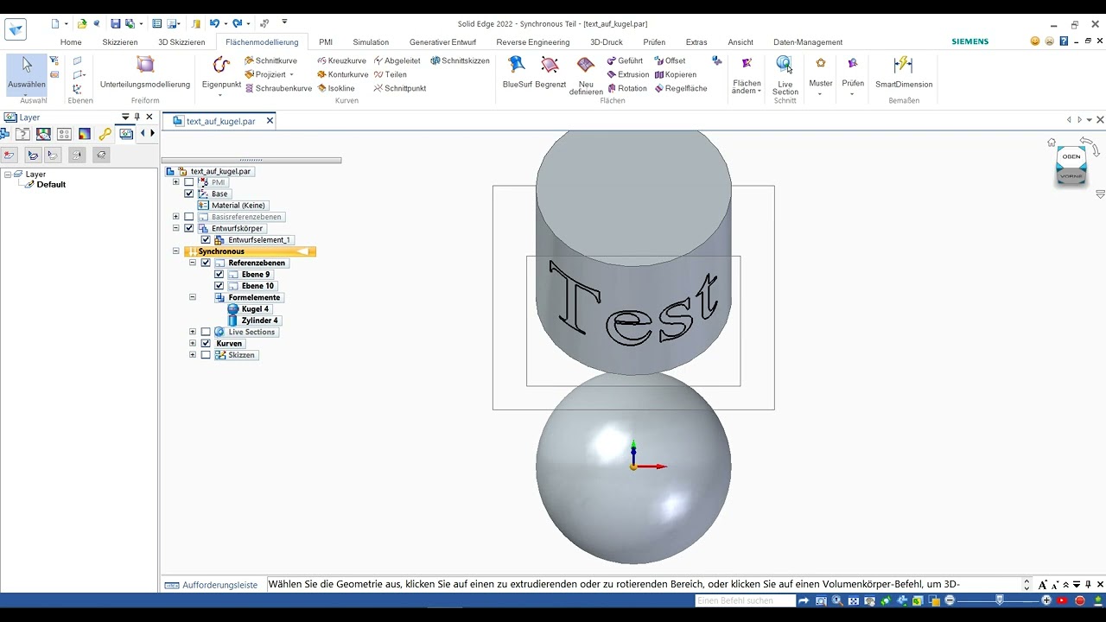Enable the Skizzen checkbox

206,355
